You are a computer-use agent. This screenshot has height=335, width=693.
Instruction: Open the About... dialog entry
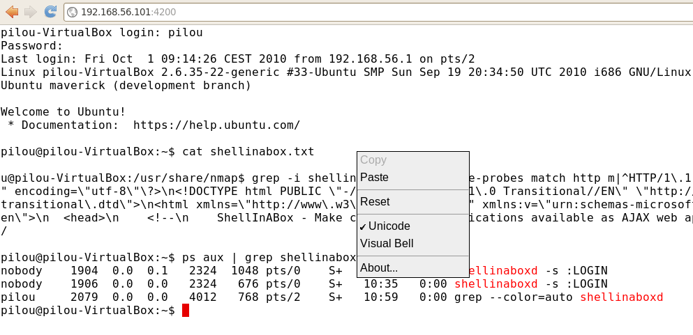pos(379,268)
